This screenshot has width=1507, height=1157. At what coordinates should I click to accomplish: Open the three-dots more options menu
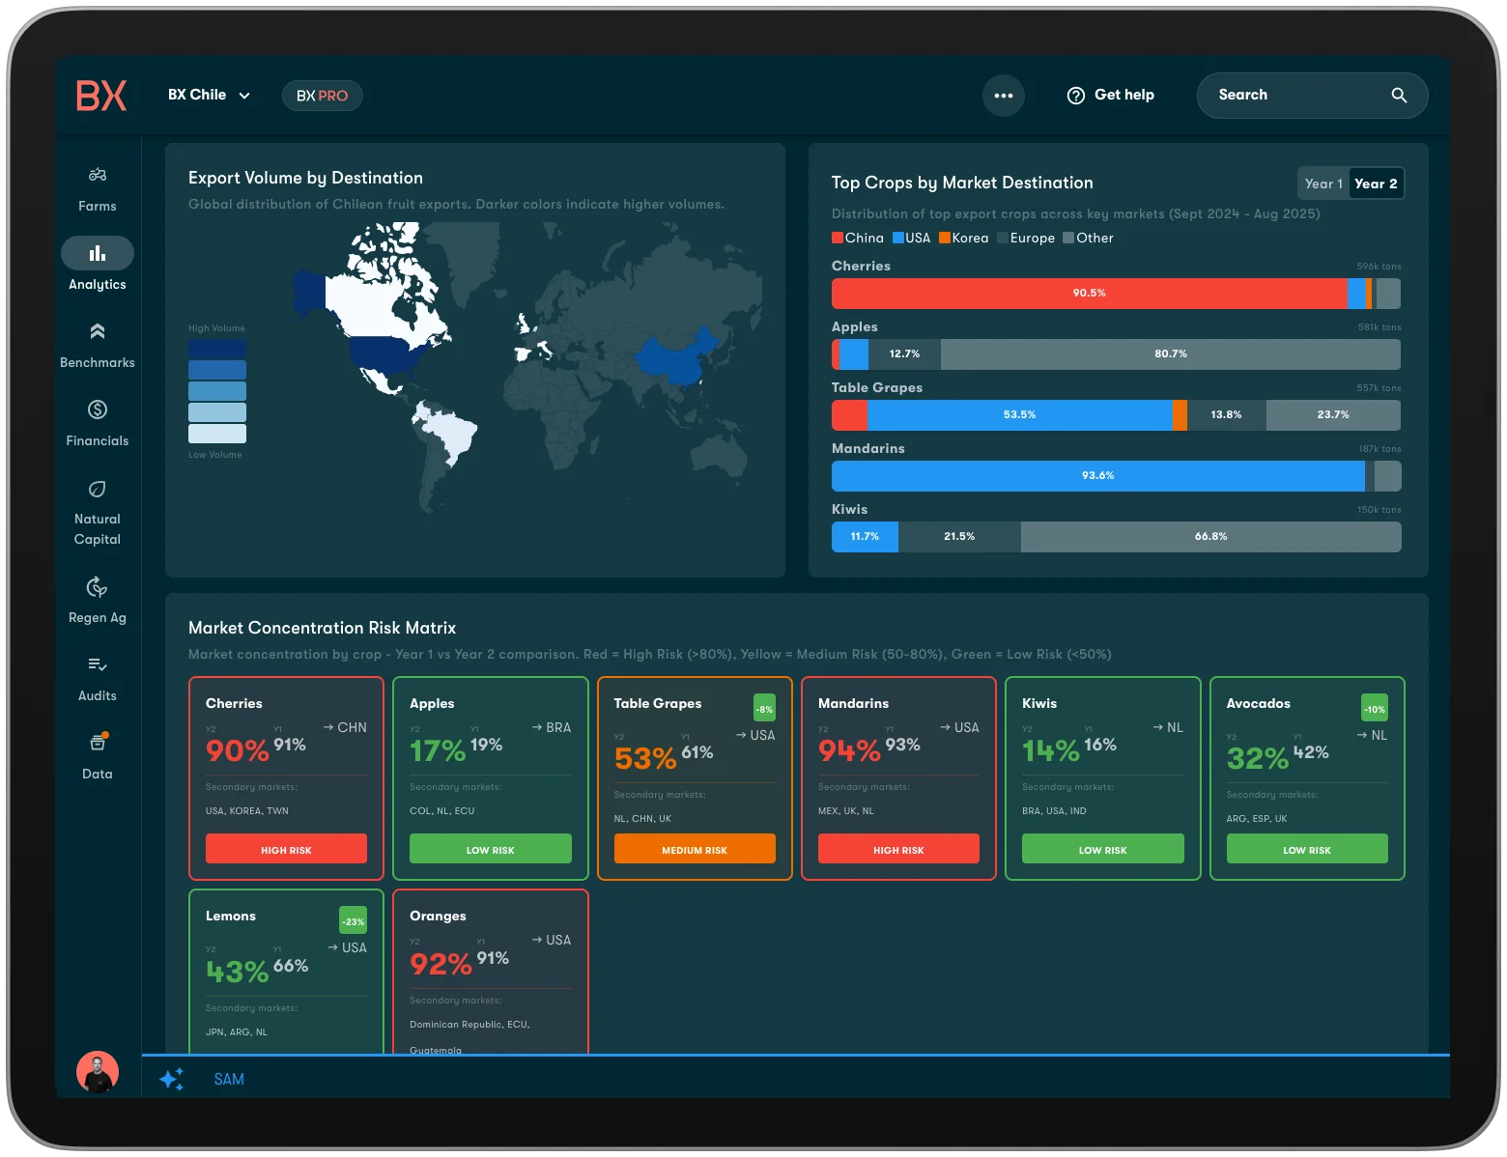(1004, 96)
